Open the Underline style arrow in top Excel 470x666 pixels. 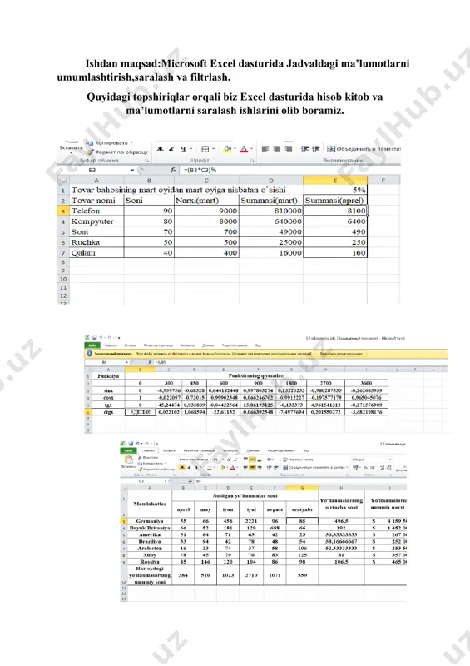pos(190,149)
